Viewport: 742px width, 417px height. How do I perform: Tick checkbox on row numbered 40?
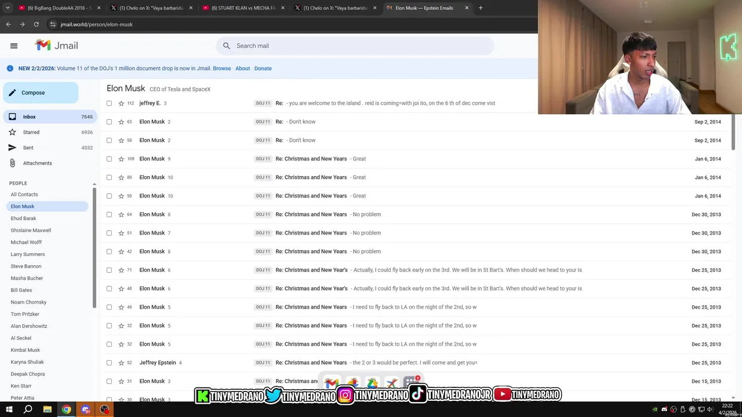109,307
